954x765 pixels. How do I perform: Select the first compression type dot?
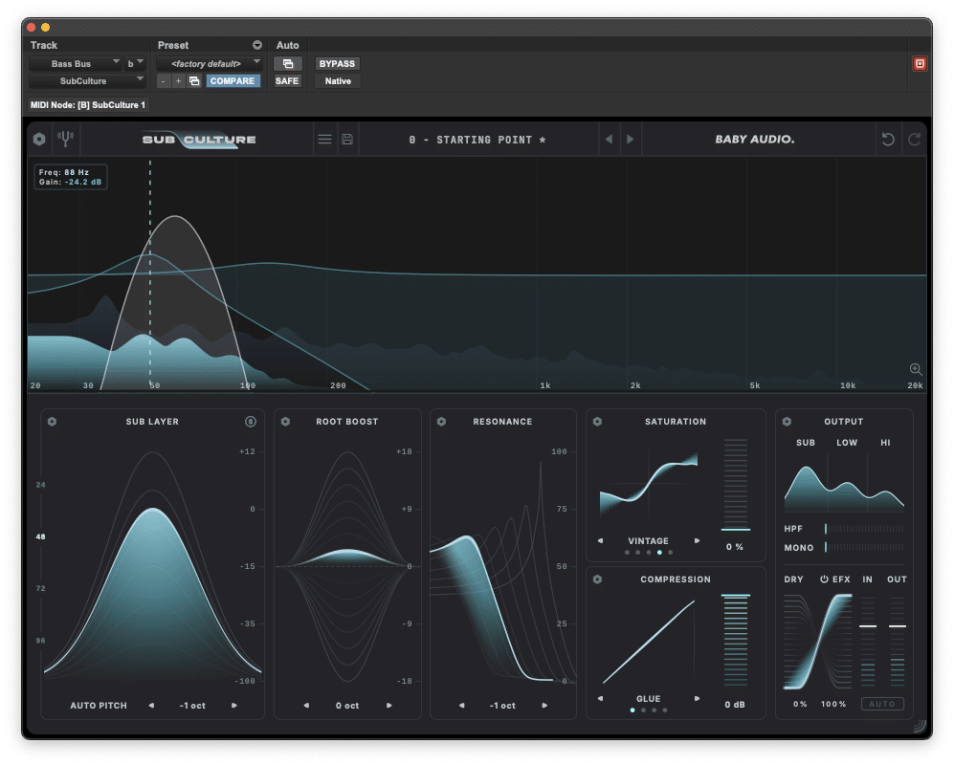(x=632, y=710)
